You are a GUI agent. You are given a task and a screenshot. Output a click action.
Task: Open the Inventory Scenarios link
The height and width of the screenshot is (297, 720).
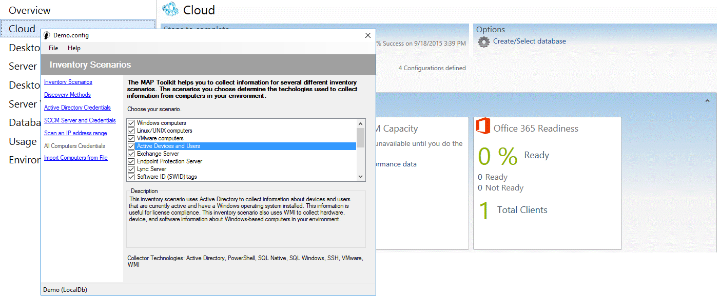pos(68,82)
